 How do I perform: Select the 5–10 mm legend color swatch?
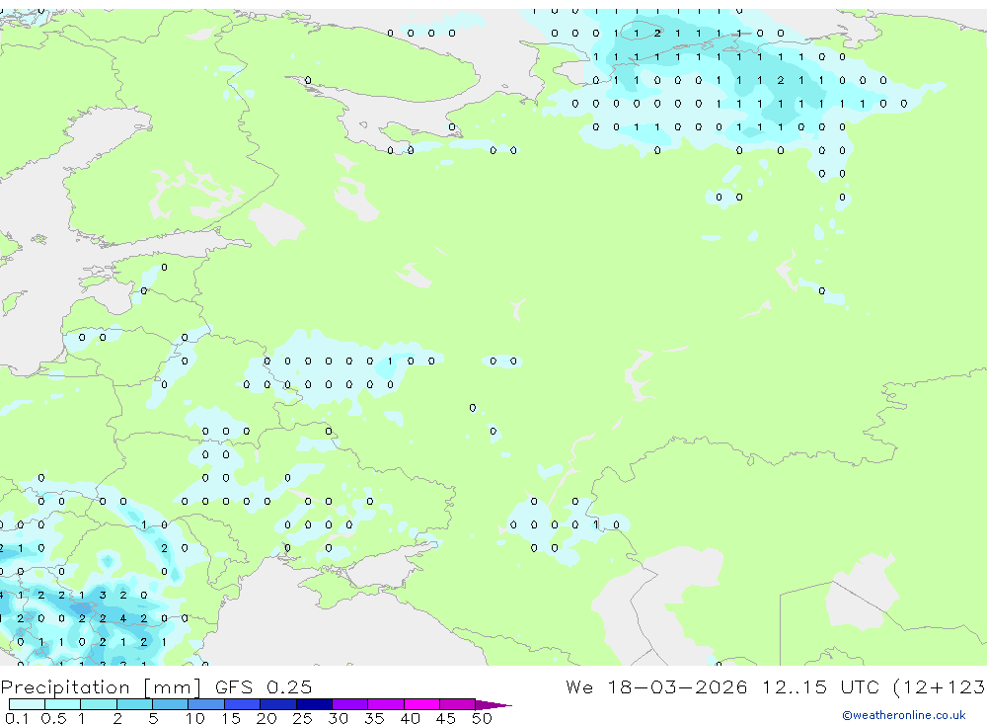171,704
